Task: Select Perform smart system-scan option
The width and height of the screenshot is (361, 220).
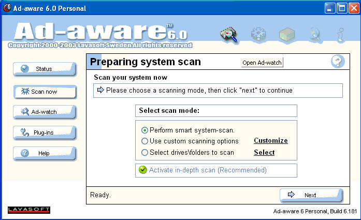Action: coord(145,130)
